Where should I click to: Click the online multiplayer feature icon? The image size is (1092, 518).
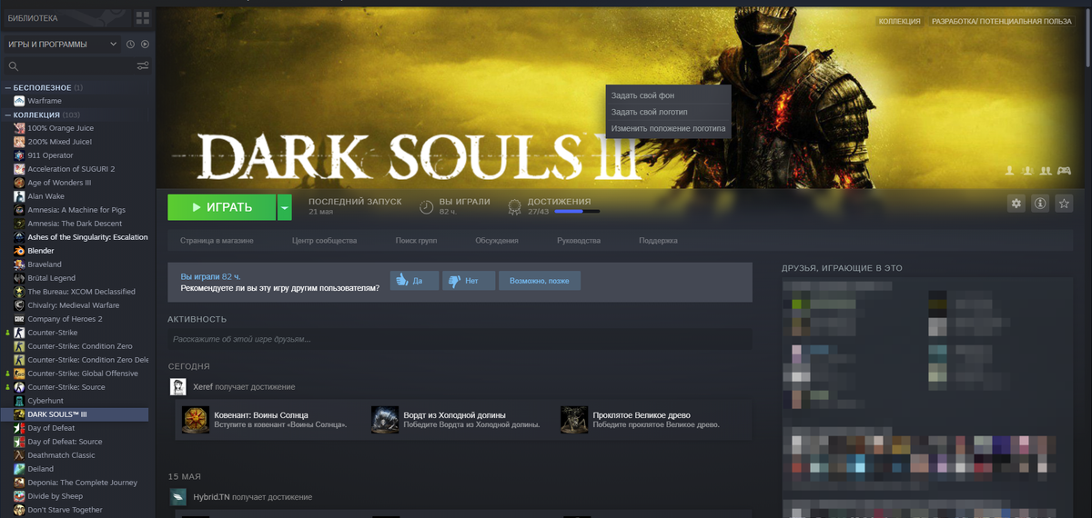1028,170
